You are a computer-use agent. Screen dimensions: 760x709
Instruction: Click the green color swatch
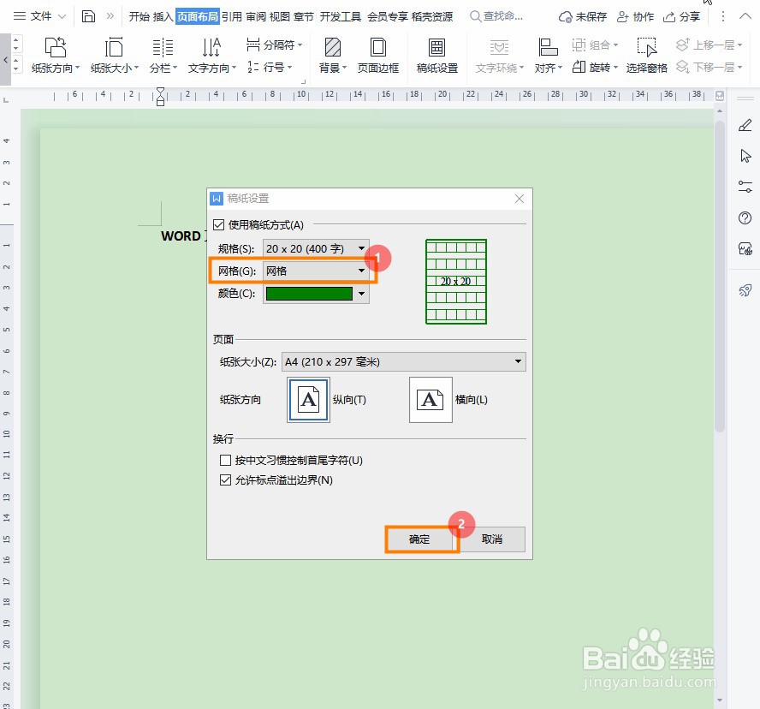309,294
